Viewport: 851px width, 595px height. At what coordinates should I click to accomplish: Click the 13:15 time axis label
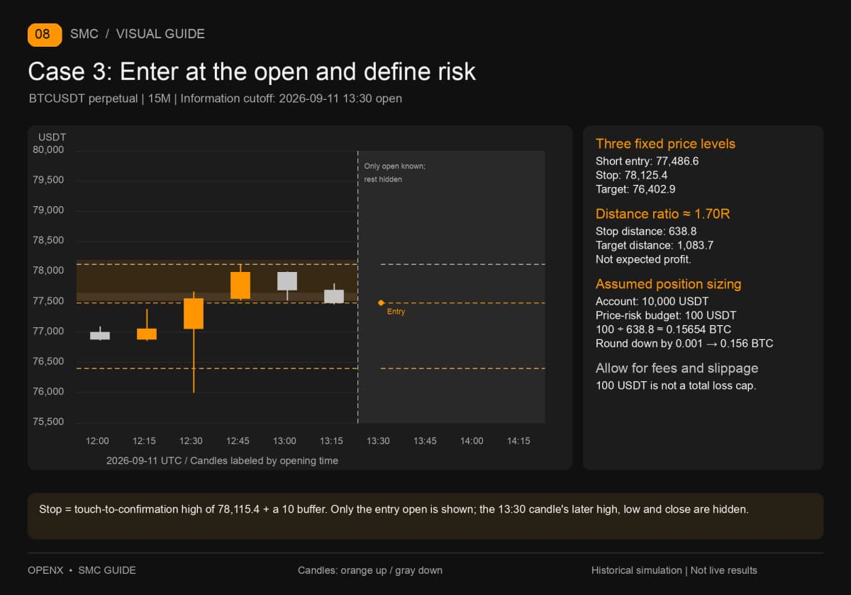click(331, 441)
